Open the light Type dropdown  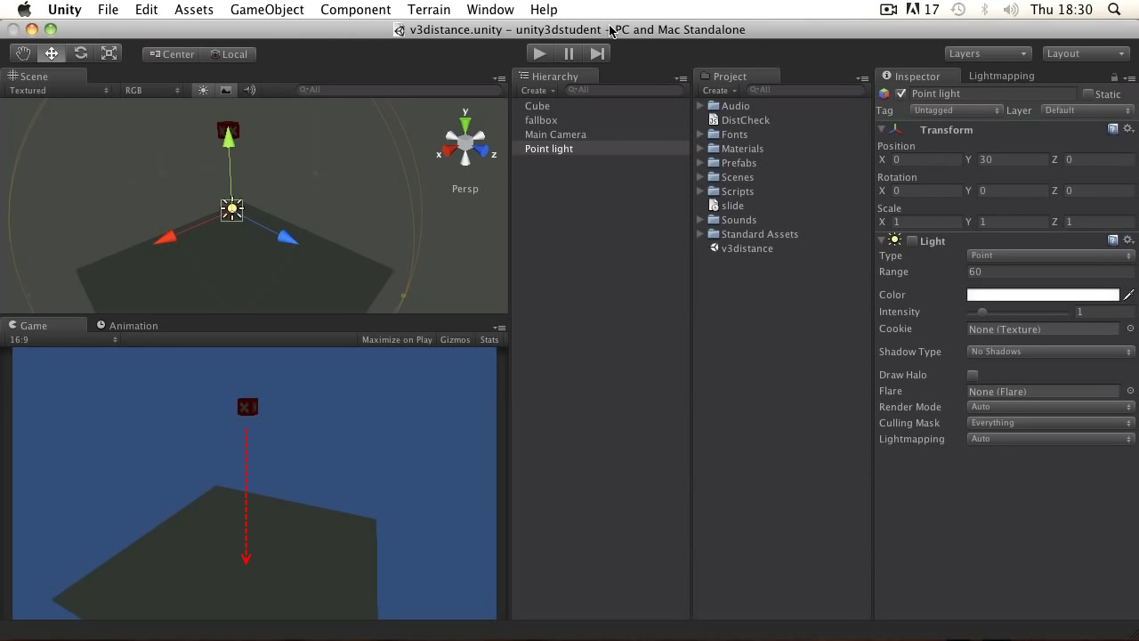point(1050,256)
